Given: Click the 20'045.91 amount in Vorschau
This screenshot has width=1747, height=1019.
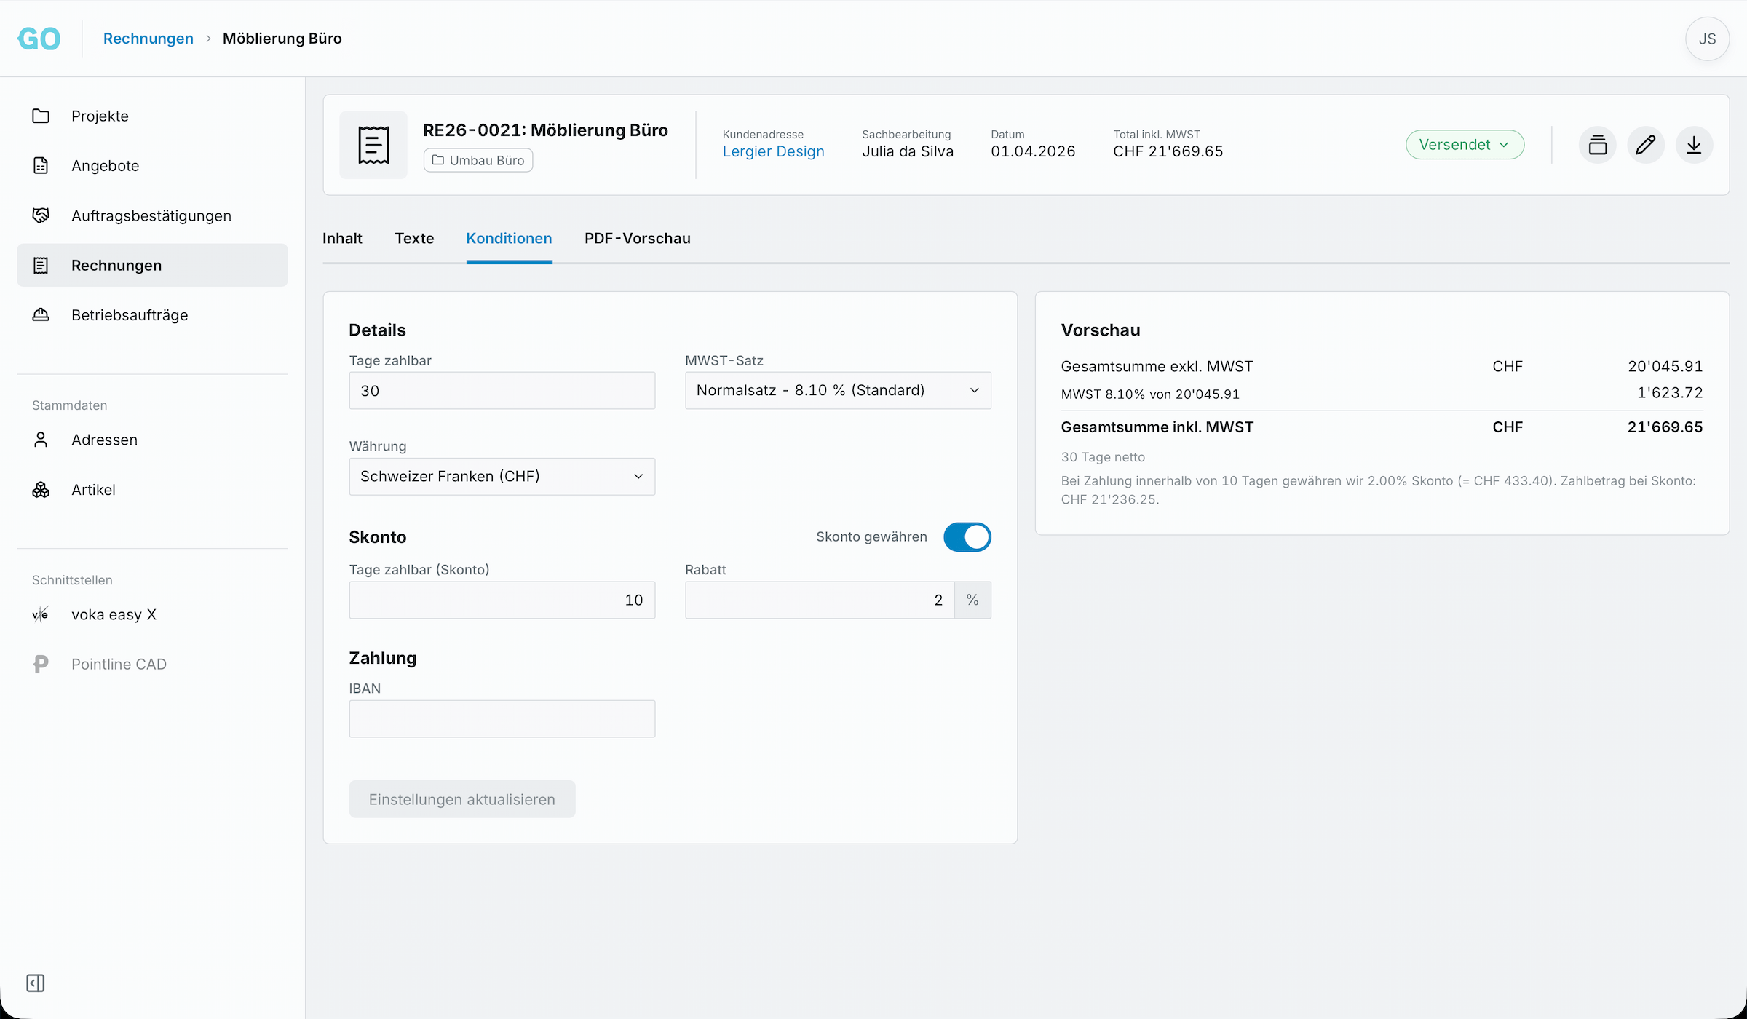Looking at the screenshot, I should (x=1665, y=366).
